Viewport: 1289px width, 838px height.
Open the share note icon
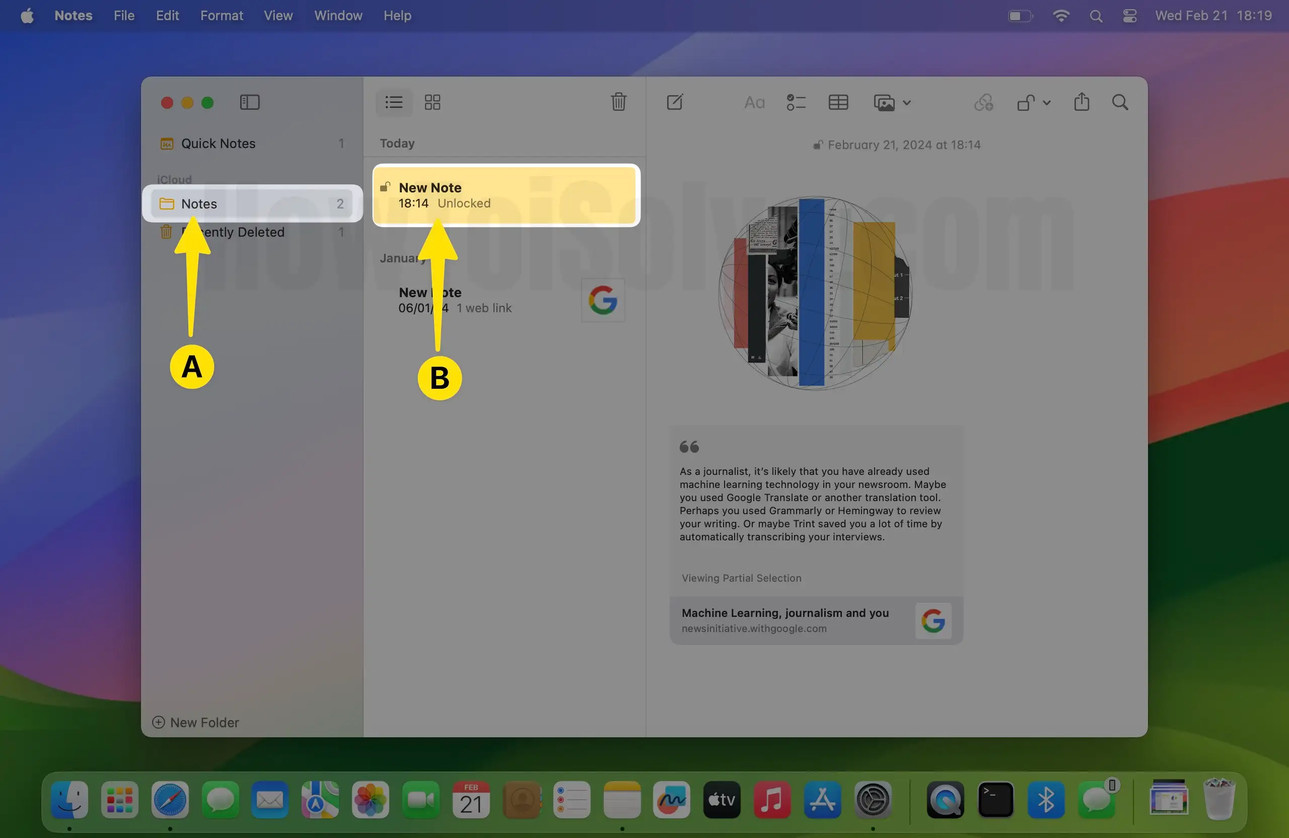coord(1081,102)
